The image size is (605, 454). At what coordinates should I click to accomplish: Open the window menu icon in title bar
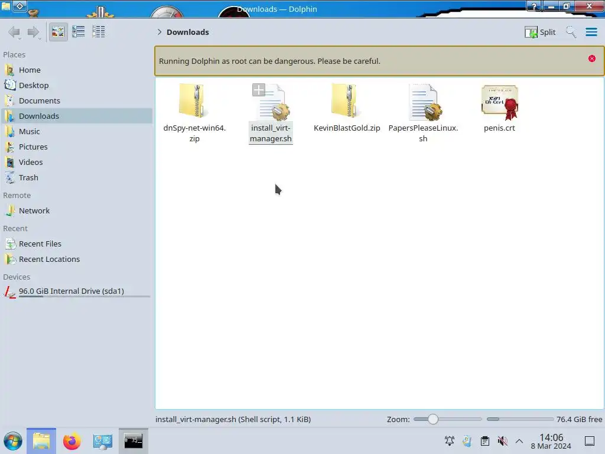pyautogui.click(x=5, y=6)
